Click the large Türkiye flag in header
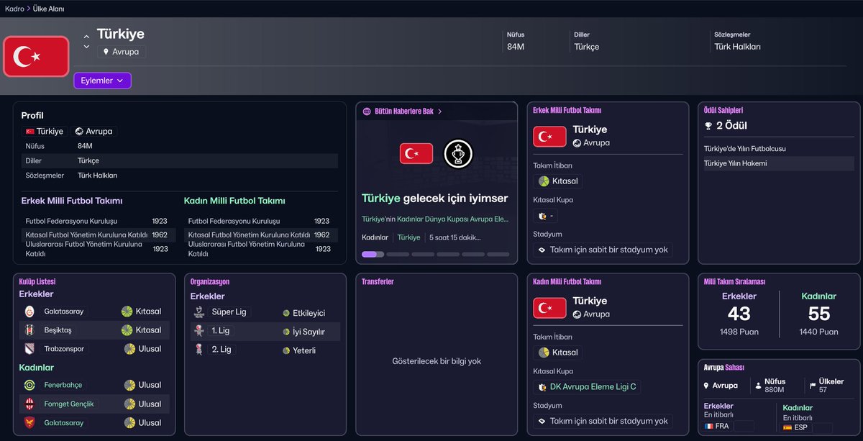The image size is (863, 441). 36,56
